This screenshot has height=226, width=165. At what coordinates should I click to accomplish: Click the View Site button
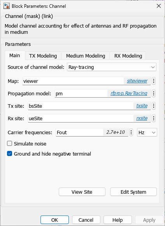tap(82, 192)
